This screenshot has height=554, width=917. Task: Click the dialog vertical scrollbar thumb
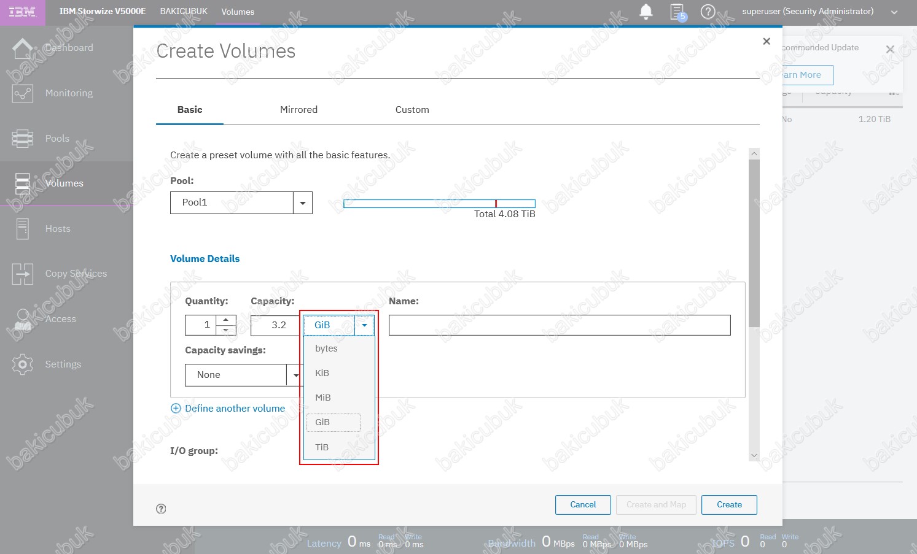[x=754, y=243]
